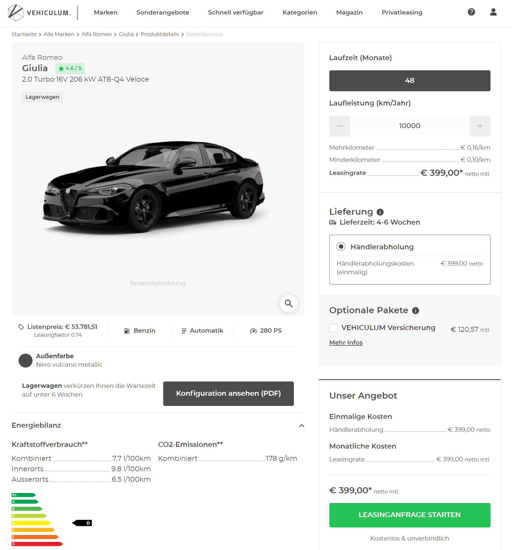The width and height of the screenshot is (512, 550).
Task: Click the Mehr Infos link
Action: [x=346, y=343]
